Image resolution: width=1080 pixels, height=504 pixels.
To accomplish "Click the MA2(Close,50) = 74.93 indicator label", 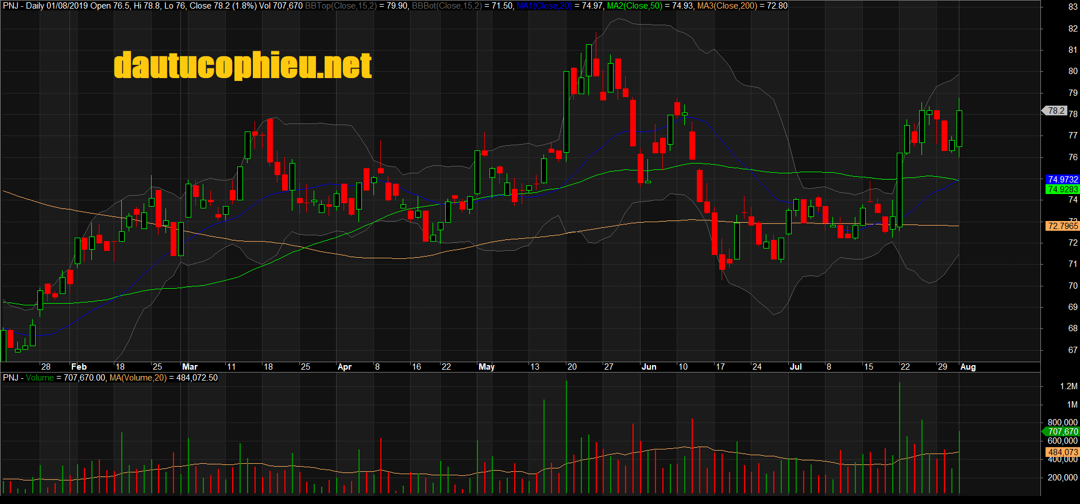I will pos(650,6).
